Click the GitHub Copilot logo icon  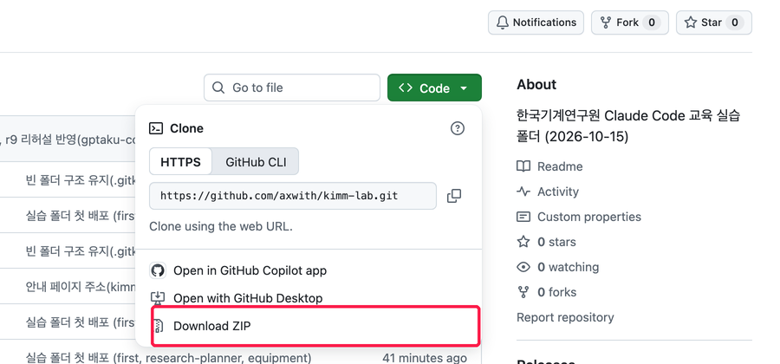coord(157,270)
